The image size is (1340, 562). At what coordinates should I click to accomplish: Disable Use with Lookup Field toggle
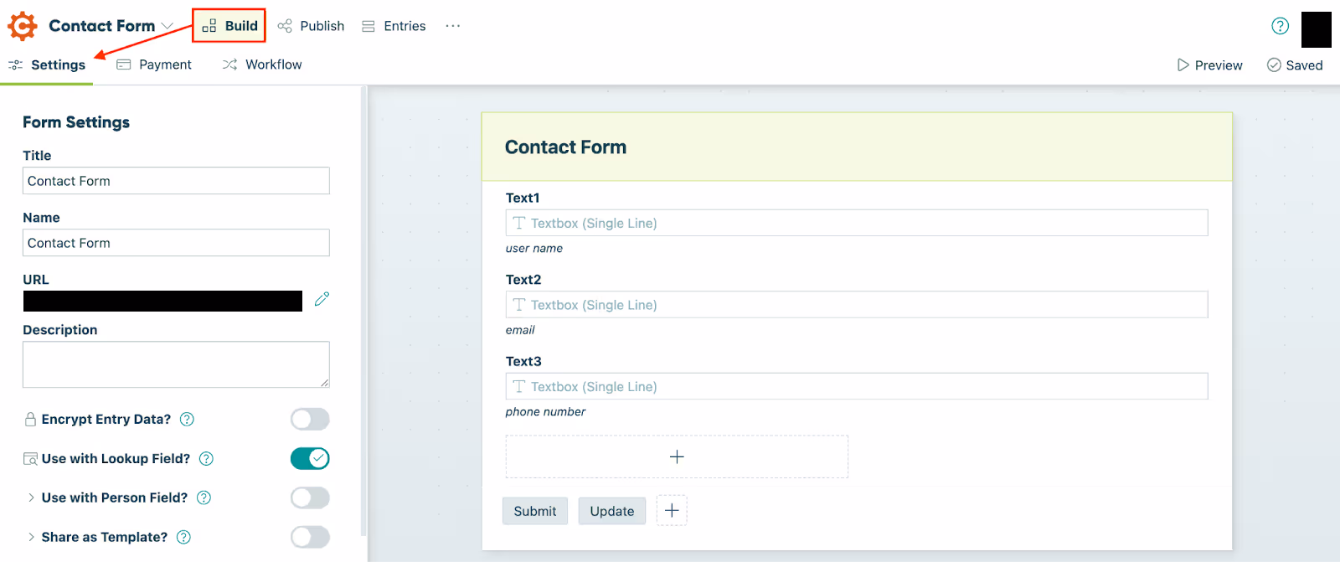tap(310, 458)
